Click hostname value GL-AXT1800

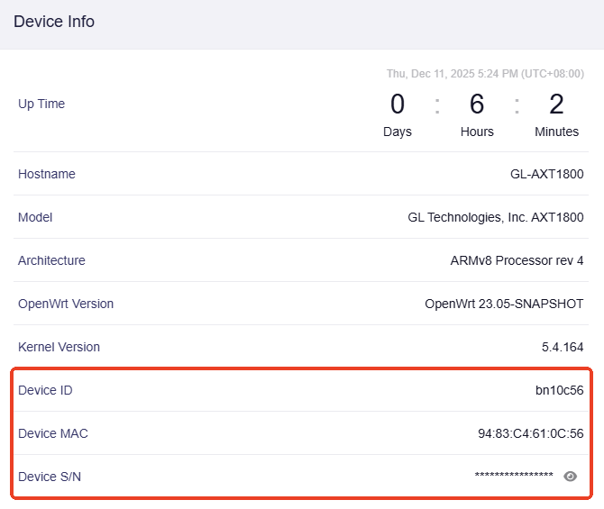click(547, 174)
